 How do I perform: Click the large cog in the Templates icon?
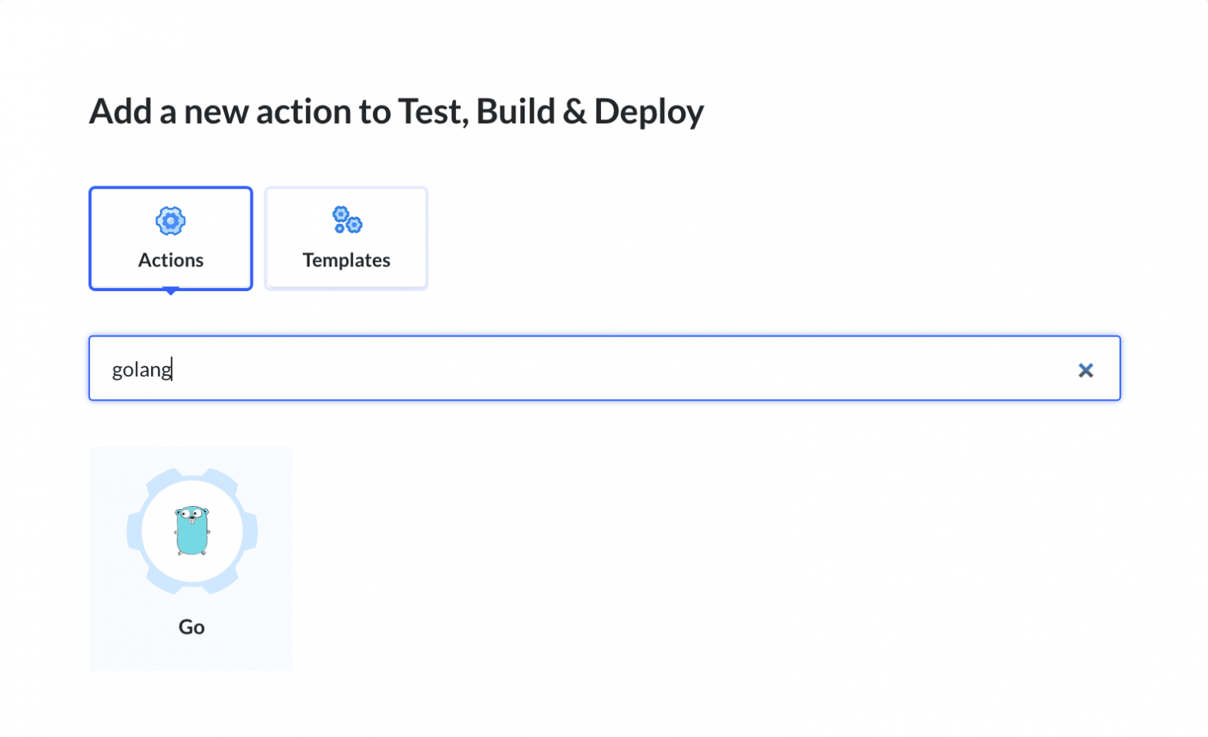click(x=354, y=225)
